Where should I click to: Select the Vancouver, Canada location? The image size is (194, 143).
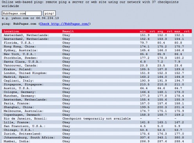pos(21,65)
